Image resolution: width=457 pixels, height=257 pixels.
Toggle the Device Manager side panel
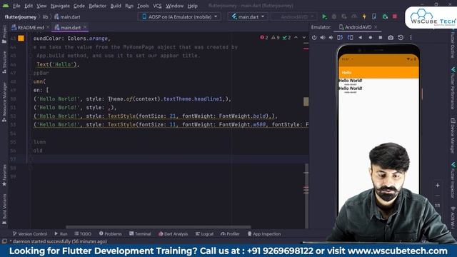(x=453, y=135)
